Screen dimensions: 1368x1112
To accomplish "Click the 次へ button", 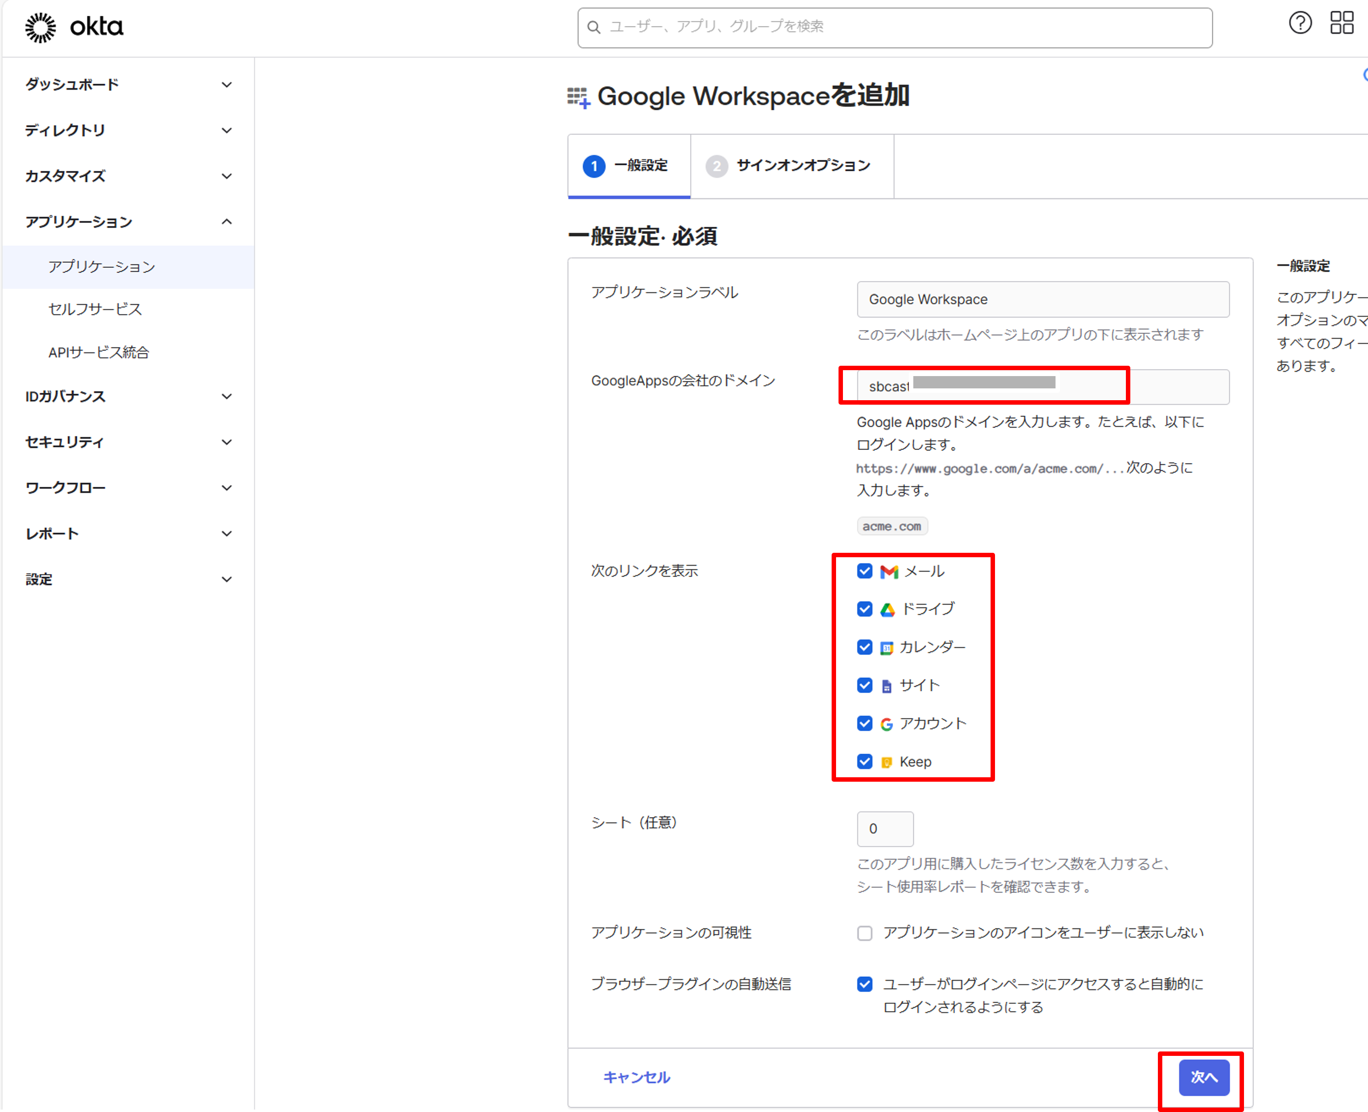I will (x=1204, y=1078).
